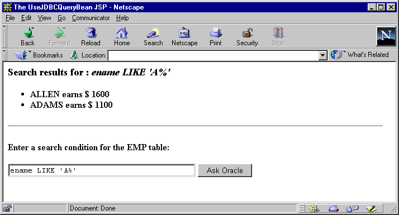Close the Netscape window
The width and height of the screenshot is (399, 215).
(x=391, y=7)
